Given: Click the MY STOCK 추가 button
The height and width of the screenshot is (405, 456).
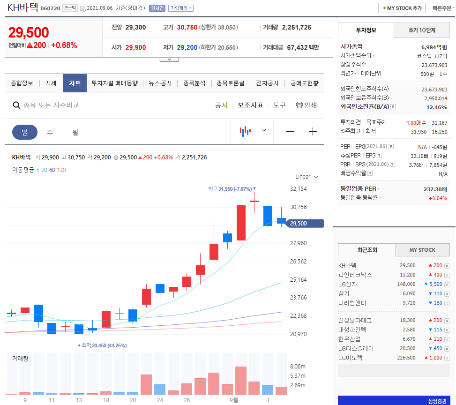Looking at the screenshot, I should (x=402, y=8).
